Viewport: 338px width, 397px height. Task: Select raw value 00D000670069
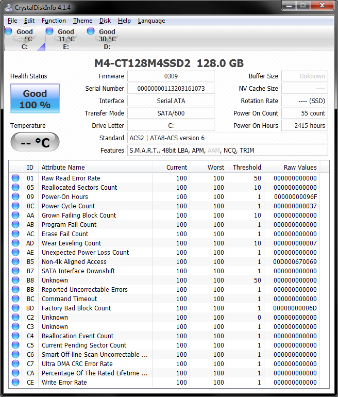click(295, 261)
